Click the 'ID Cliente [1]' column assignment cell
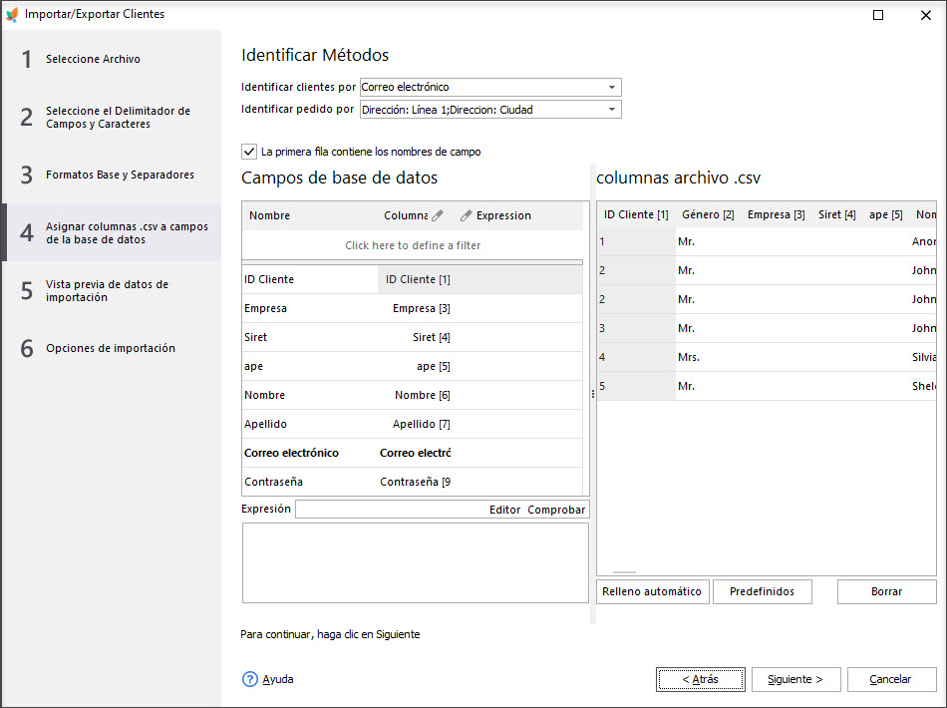 [x=418, y=279]
